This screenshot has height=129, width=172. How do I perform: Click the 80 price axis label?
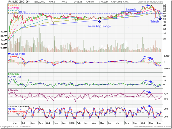165,5
